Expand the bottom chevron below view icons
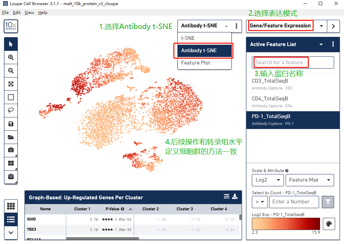344x244 pixels. tap(11, 233)
